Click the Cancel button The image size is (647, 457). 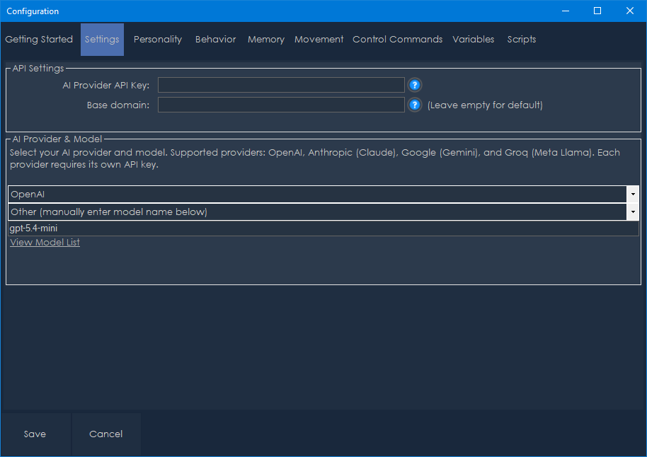(x=106, y=434)
